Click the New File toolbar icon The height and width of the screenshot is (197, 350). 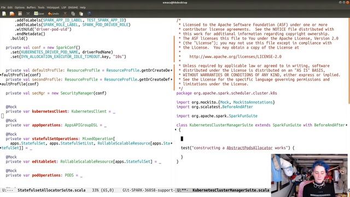4,14
